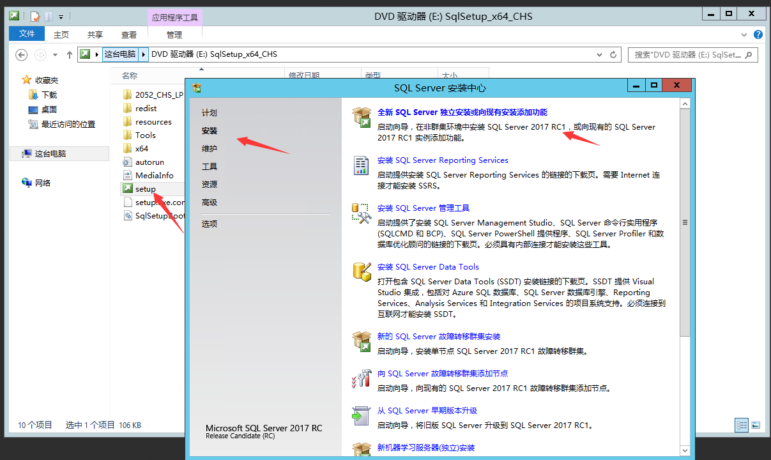Select 维护 in the installation center sidebar

coord(210,148)
